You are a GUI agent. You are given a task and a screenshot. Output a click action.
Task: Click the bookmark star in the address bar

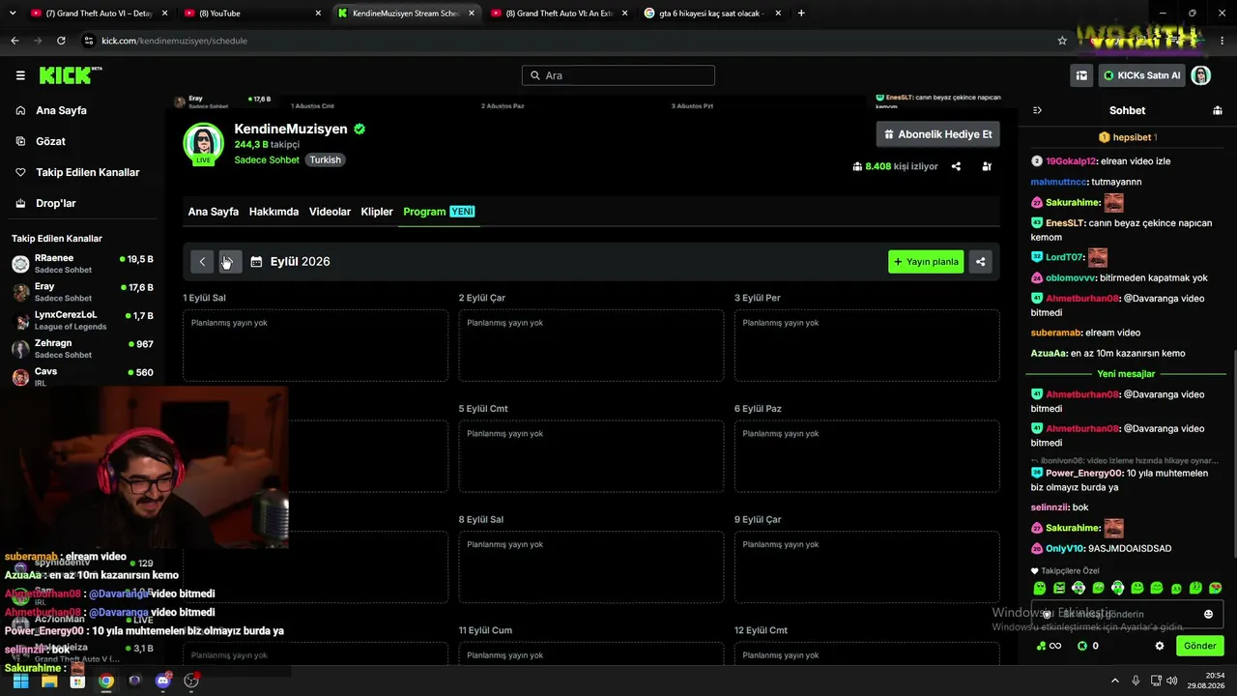point(1062,41)
